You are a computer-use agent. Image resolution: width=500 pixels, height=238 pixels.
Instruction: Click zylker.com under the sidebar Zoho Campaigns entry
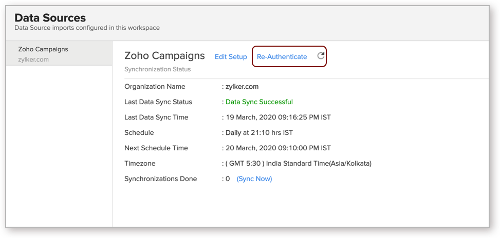(34, 60)
